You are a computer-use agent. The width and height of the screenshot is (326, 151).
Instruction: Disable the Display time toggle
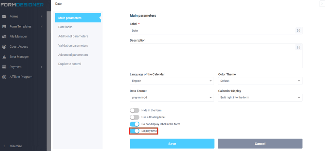pyautogui.click(x=134, y=131)
